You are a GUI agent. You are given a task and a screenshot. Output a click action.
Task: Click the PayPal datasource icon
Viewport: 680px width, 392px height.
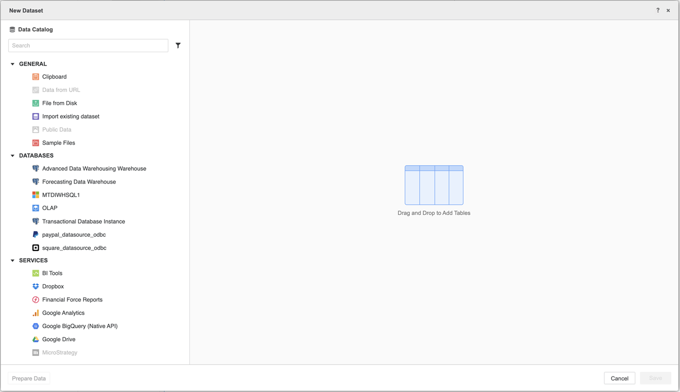pos(36,235)
